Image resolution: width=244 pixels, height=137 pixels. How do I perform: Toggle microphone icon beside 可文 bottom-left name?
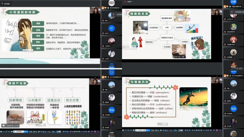click(108, 77)
